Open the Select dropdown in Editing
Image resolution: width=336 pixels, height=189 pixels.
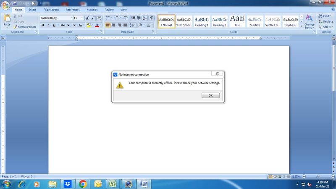click(x=326, y=27)
